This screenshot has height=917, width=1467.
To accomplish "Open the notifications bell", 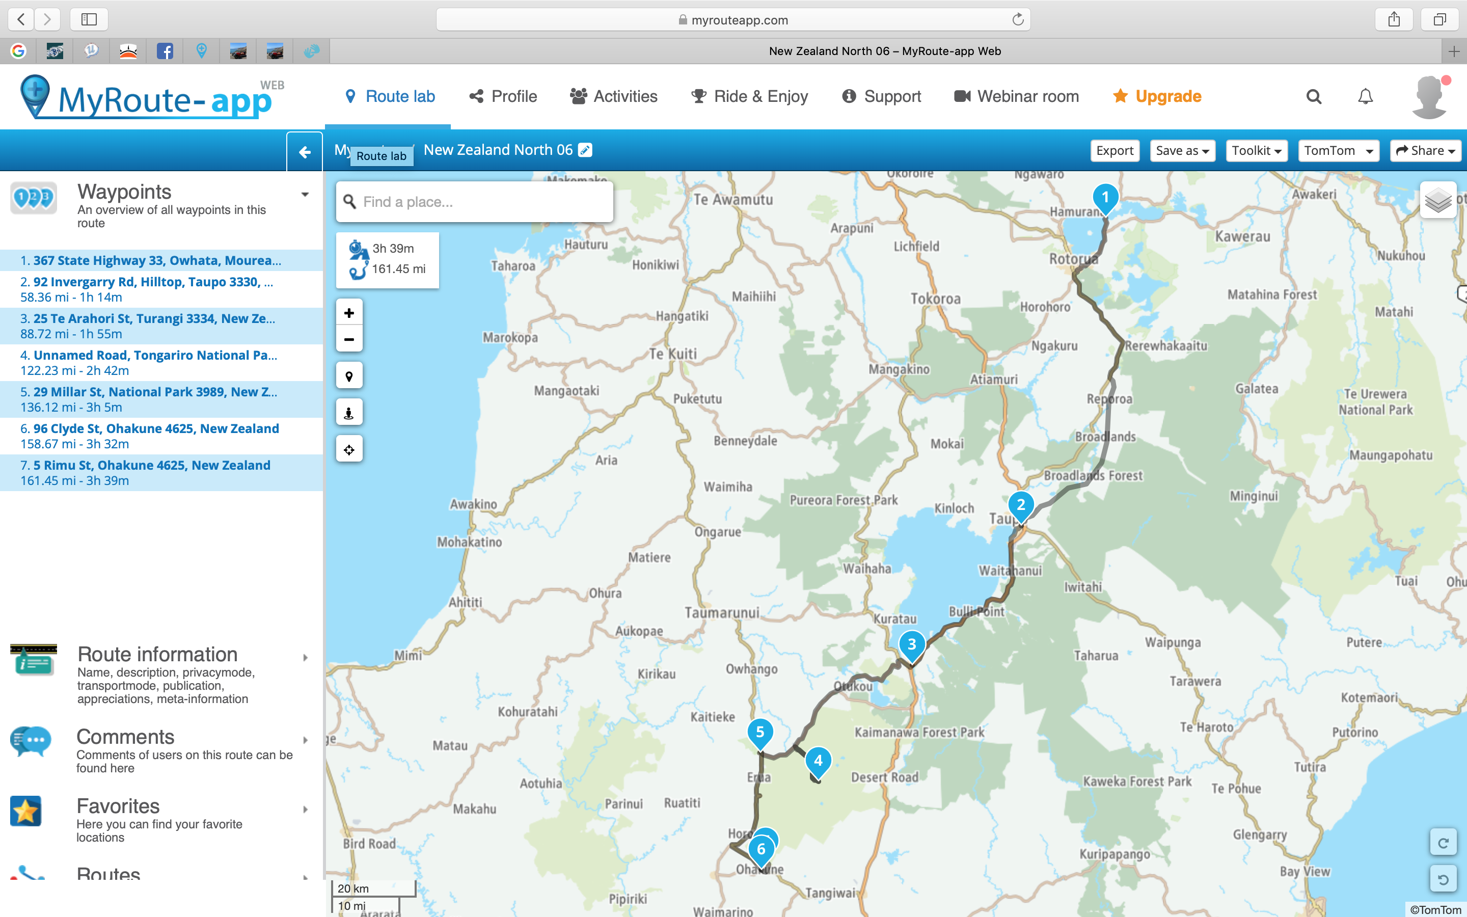I will point(1365,96).
